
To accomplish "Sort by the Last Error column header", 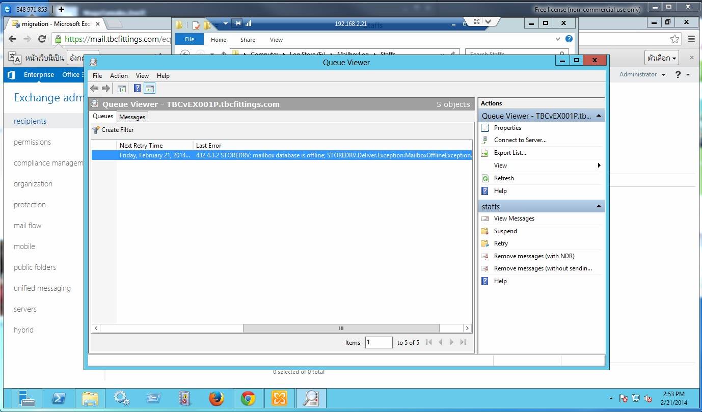I will point(332,145).
